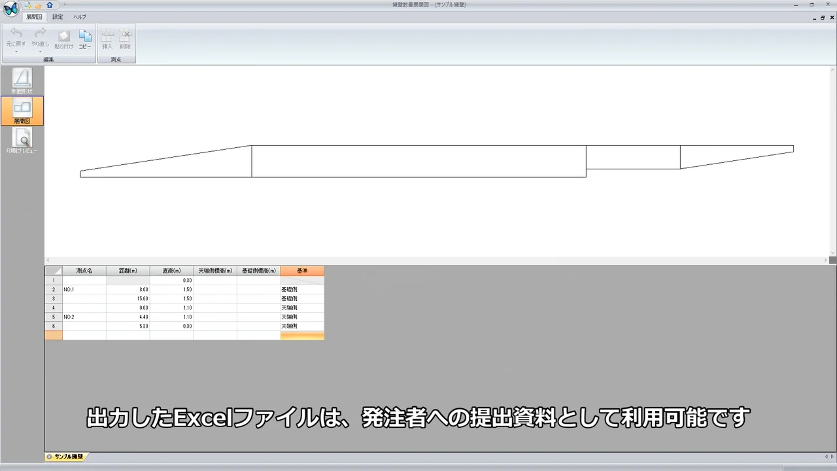837x471 pixels.
Task: Click the 直高(m) column header
Action: click(x=171, y=271)
